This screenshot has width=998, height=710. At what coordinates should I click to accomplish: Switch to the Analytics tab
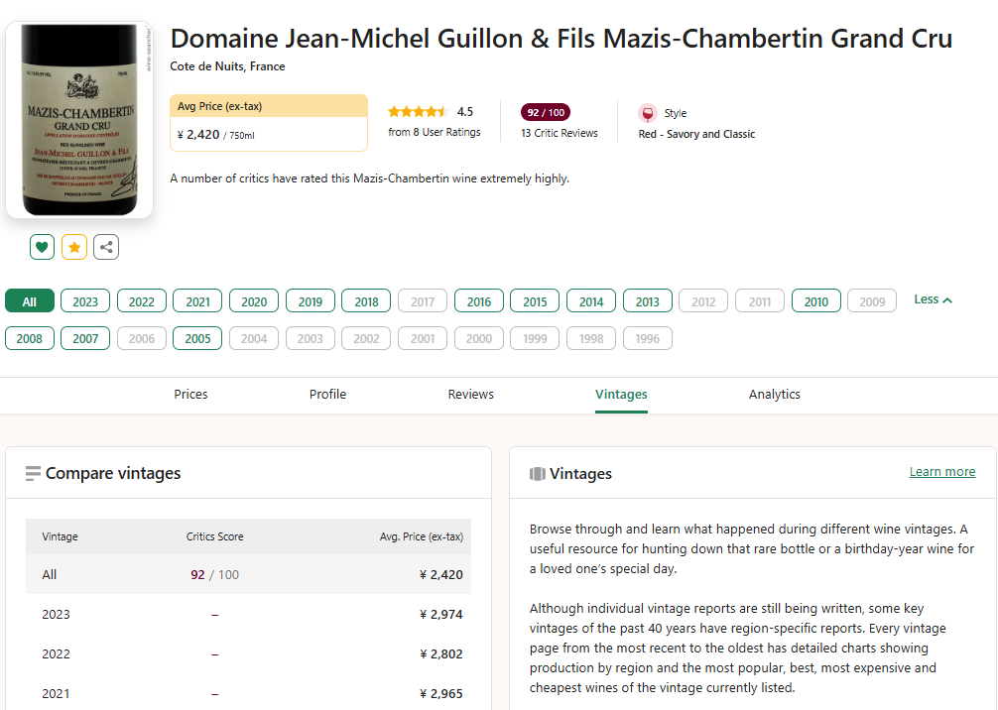click(774, 395)
